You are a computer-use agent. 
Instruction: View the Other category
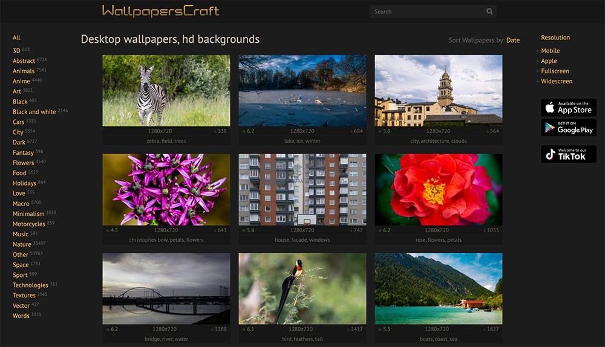click(x=20, y=255)
